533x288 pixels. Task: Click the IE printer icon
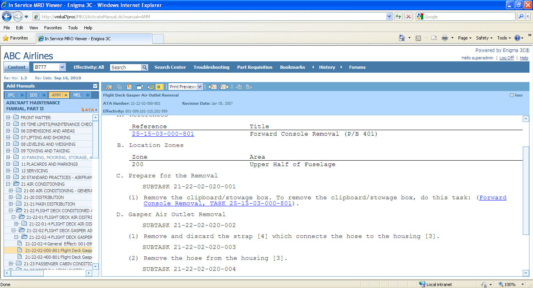click(444, 38)
